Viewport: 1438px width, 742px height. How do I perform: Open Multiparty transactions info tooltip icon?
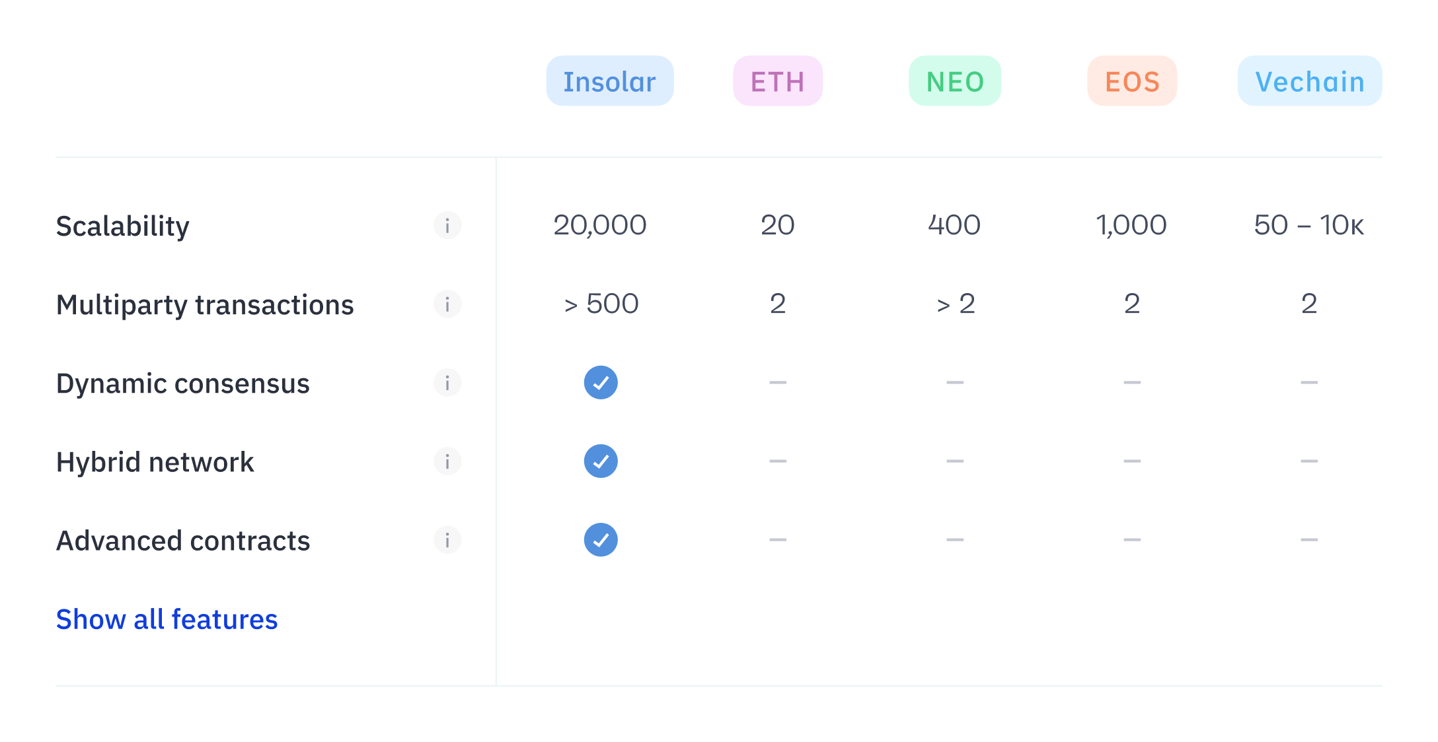447,304
